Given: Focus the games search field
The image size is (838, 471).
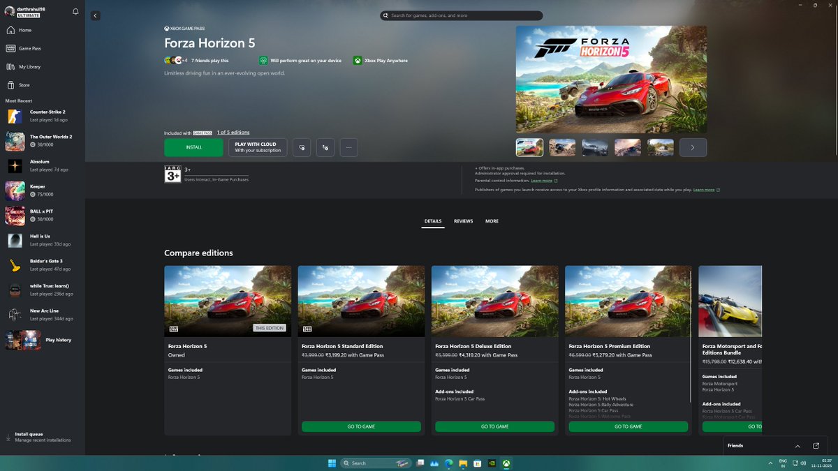Looking at the screenshot, I should [461, 15].
